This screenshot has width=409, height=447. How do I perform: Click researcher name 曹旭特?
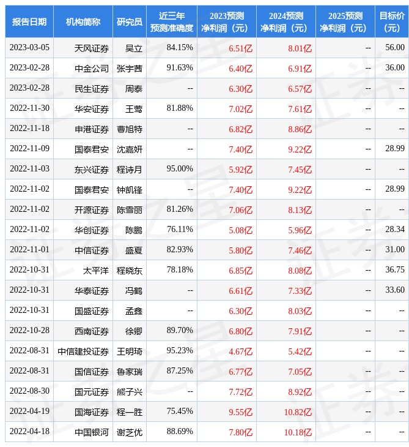pos(130,129)
